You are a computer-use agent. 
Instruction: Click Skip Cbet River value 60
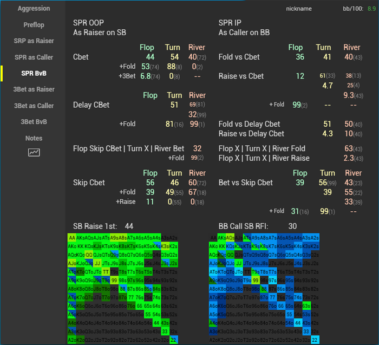(x=193, y=183)
